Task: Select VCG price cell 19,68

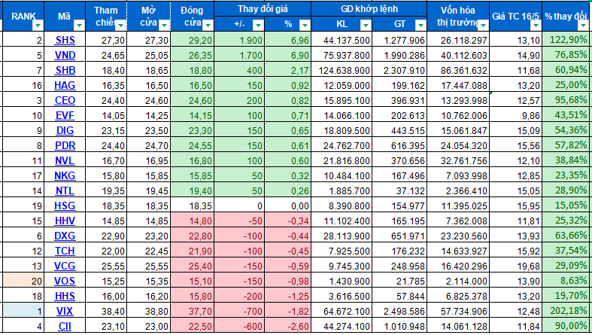Action: click(516, 266)
